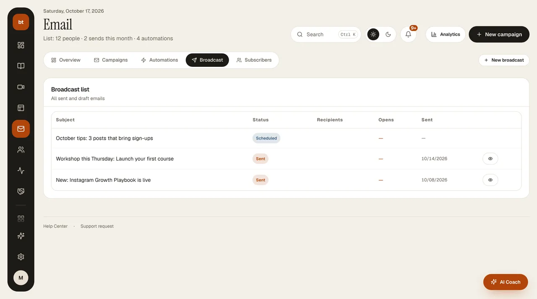The height and width of the screenshot is (299, 537).
Task: Select the Broadcast tab
Action: click(207, 60)
